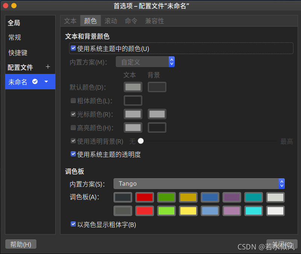This screenshot has width=301, height=254.
Task: Open the 内置方案 dropdown showing 自定义
Action: [x=145, y=61]
